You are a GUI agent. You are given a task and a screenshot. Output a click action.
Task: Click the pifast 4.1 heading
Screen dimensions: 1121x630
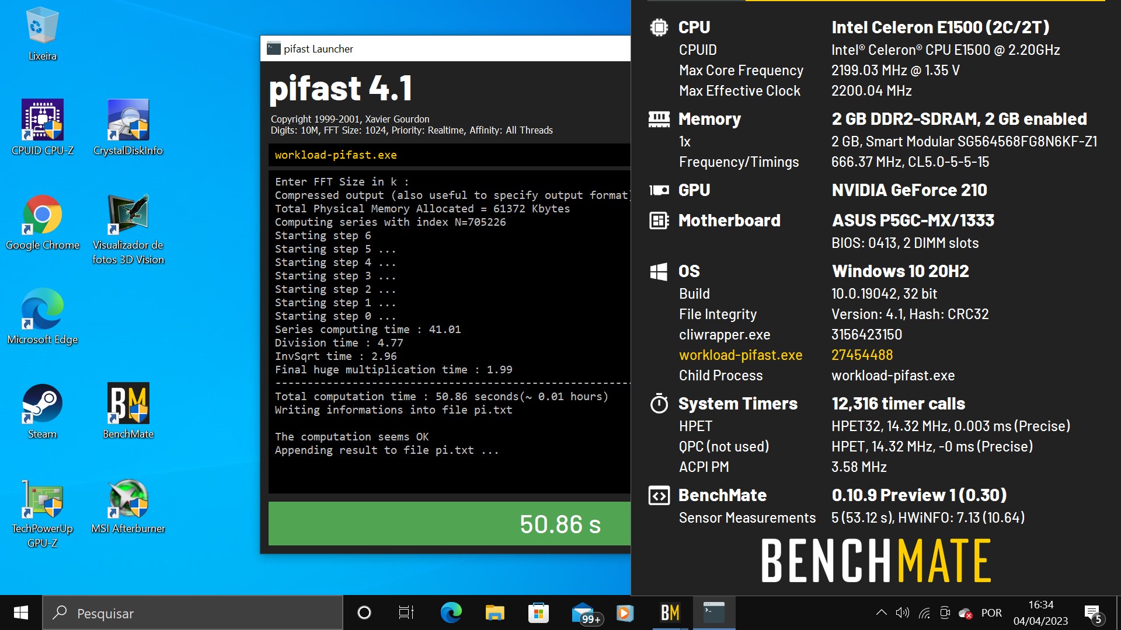(341, 89)
